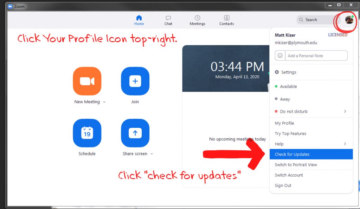This screenshot has height=209, width=360.
Task: Click the blue Join plus icon
Action: 135,81
